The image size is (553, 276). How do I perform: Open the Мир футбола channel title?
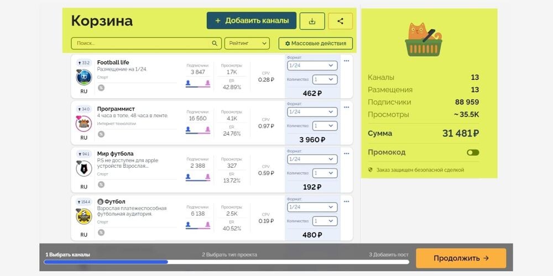tap(116, 154)
